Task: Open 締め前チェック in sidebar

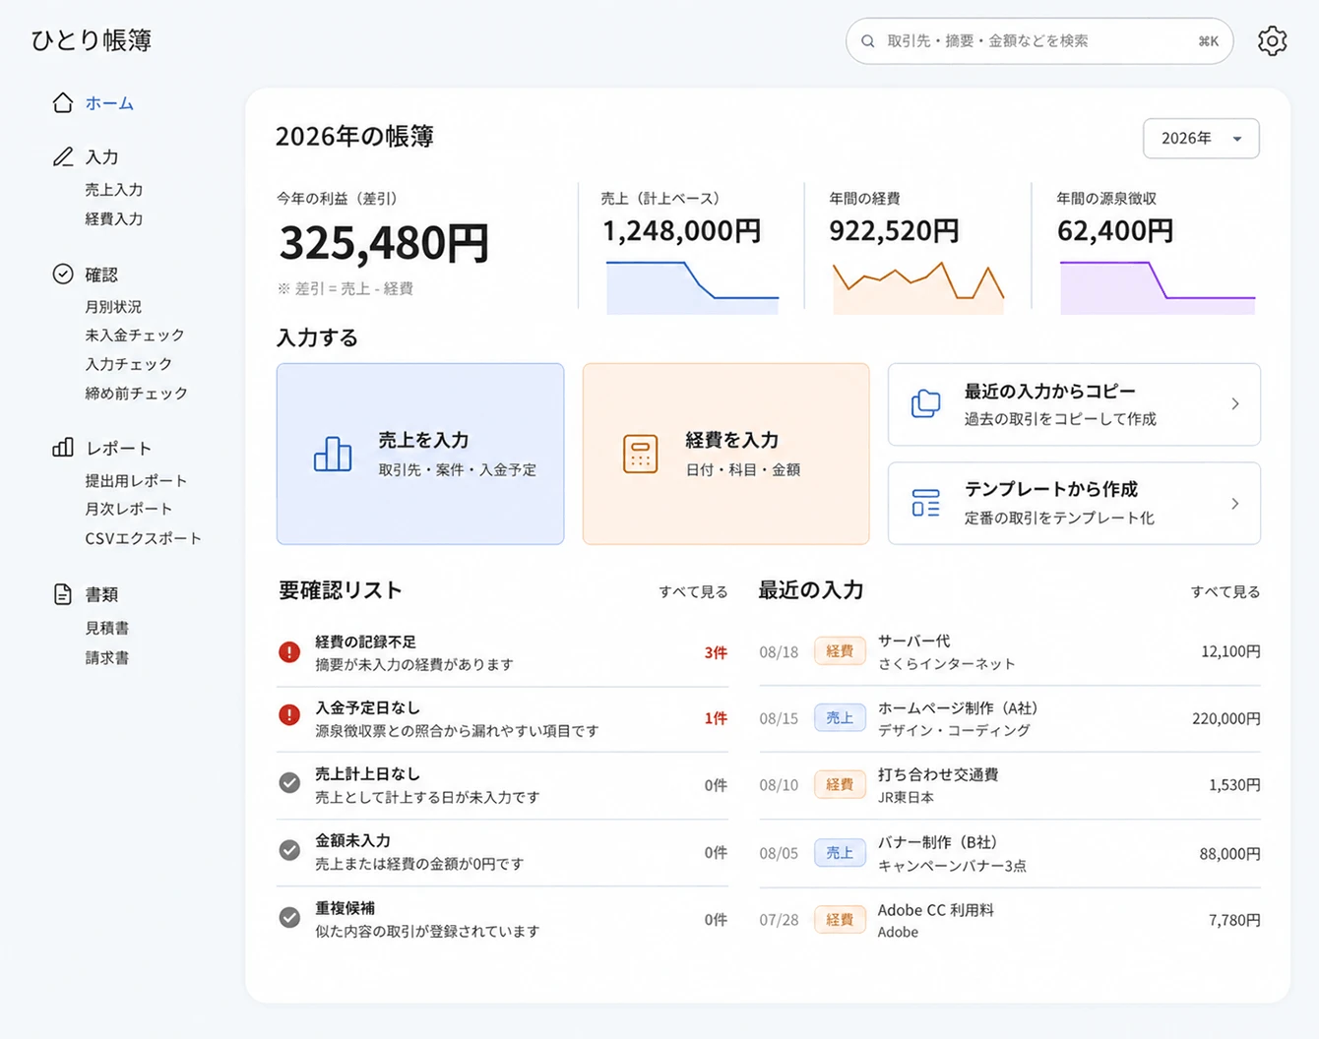Action: point(136,394)
